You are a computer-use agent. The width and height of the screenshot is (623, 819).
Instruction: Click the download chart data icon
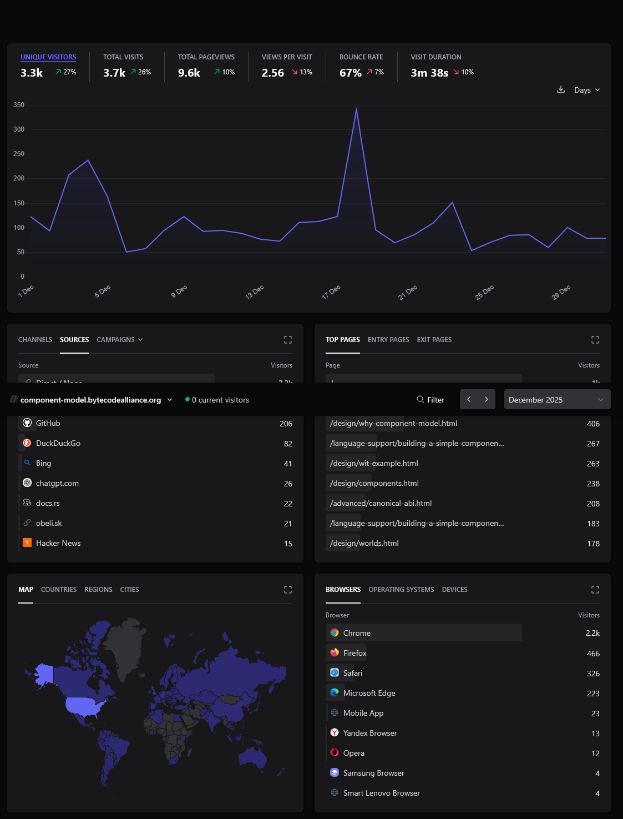tap(561, 90)
